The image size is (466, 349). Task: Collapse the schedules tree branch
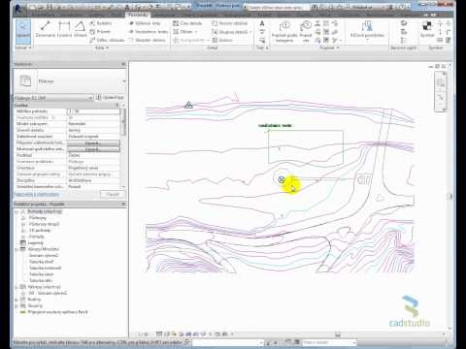coord(17,249)
